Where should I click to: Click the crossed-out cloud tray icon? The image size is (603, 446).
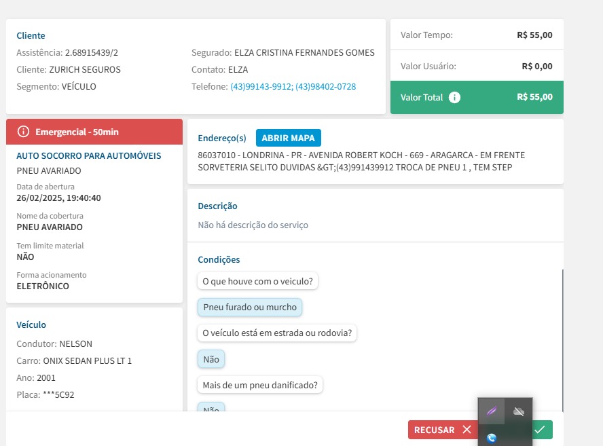(x=519, y=411)
